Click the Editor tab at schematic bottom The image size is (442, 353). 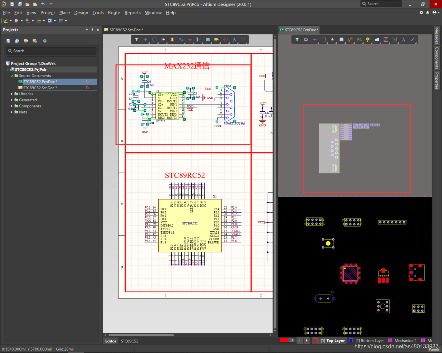pos(110,341)
